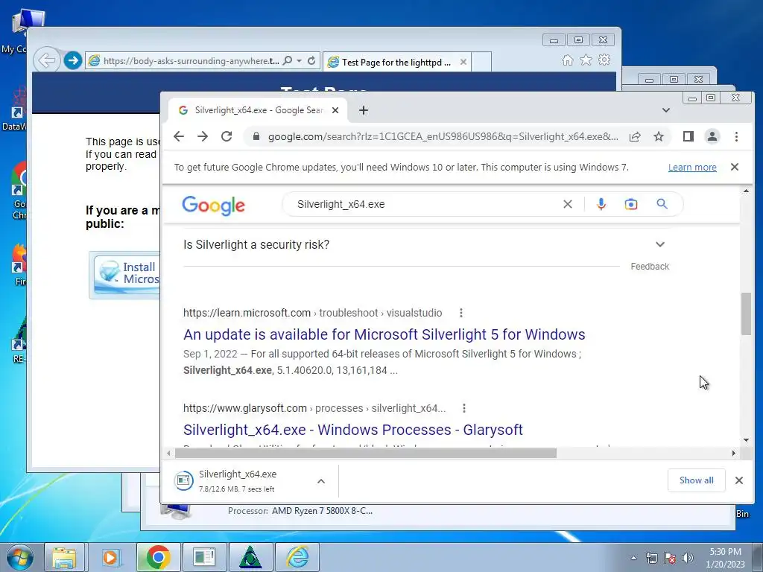The image size is (763, 572).
Task: Open more options for the learn.microsoft.com result
Action: [x=460, y=314]
